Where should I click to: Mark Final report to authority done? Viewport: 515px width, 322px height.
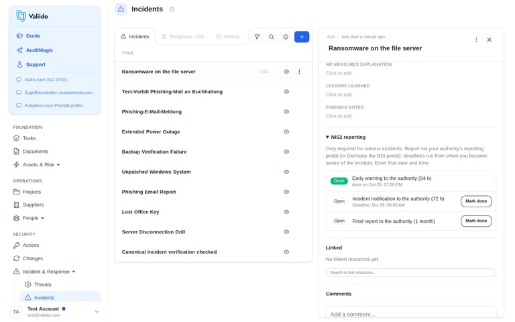[x=476, y=221]
